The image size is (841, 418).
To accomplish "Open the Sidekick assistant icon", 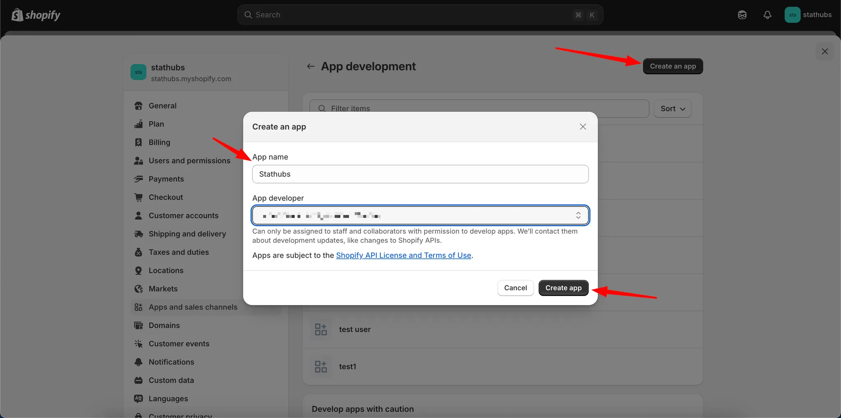I will pyautogui.click(x=742, y=15).
